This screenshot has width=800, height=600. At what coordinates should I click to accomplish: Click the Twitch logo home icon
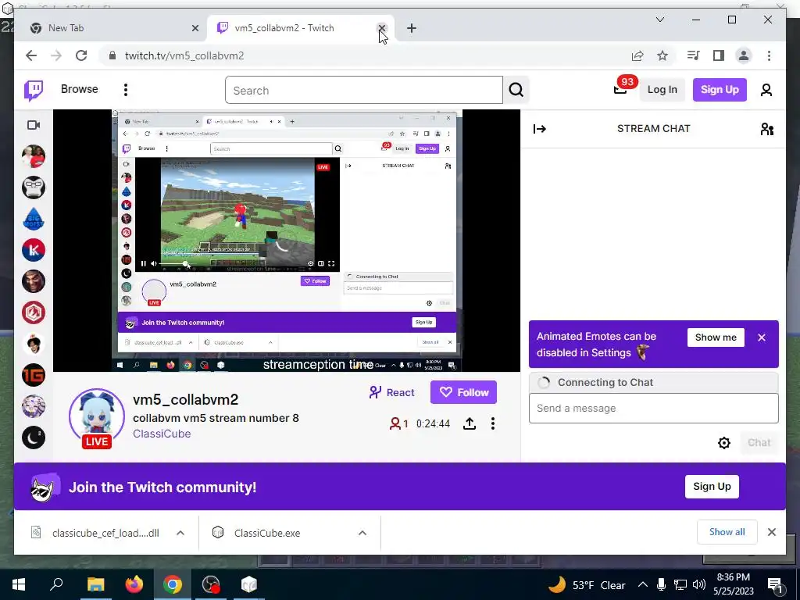pyautogui.click(x=34, y=91)
